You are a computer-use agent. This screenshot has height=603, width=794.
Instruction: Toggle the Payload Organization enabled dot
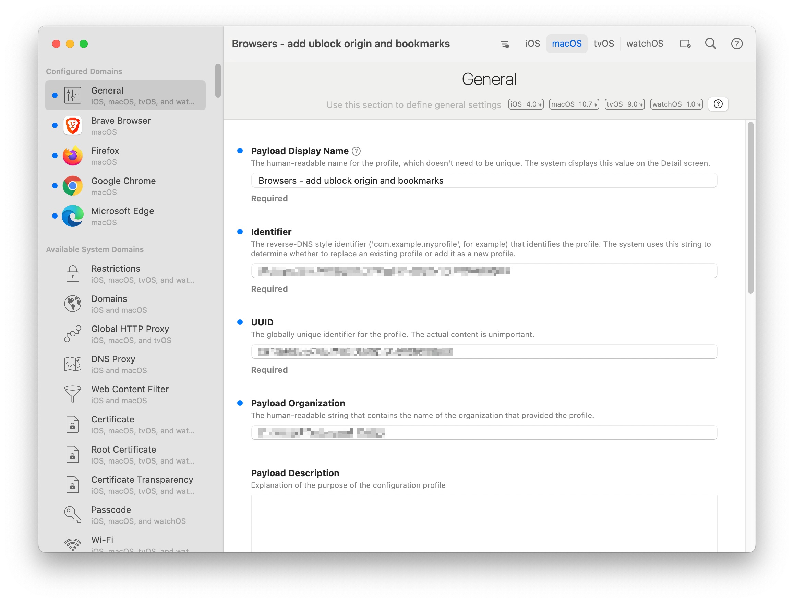(x=240, y=403)
